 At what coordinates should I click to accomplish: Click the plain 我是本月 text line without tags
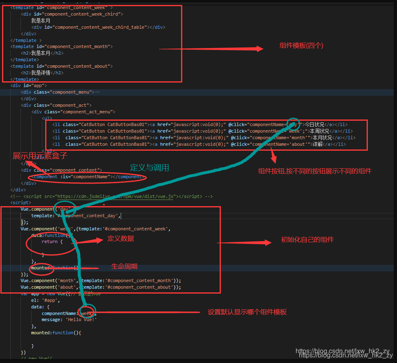[x=41, y=21]
